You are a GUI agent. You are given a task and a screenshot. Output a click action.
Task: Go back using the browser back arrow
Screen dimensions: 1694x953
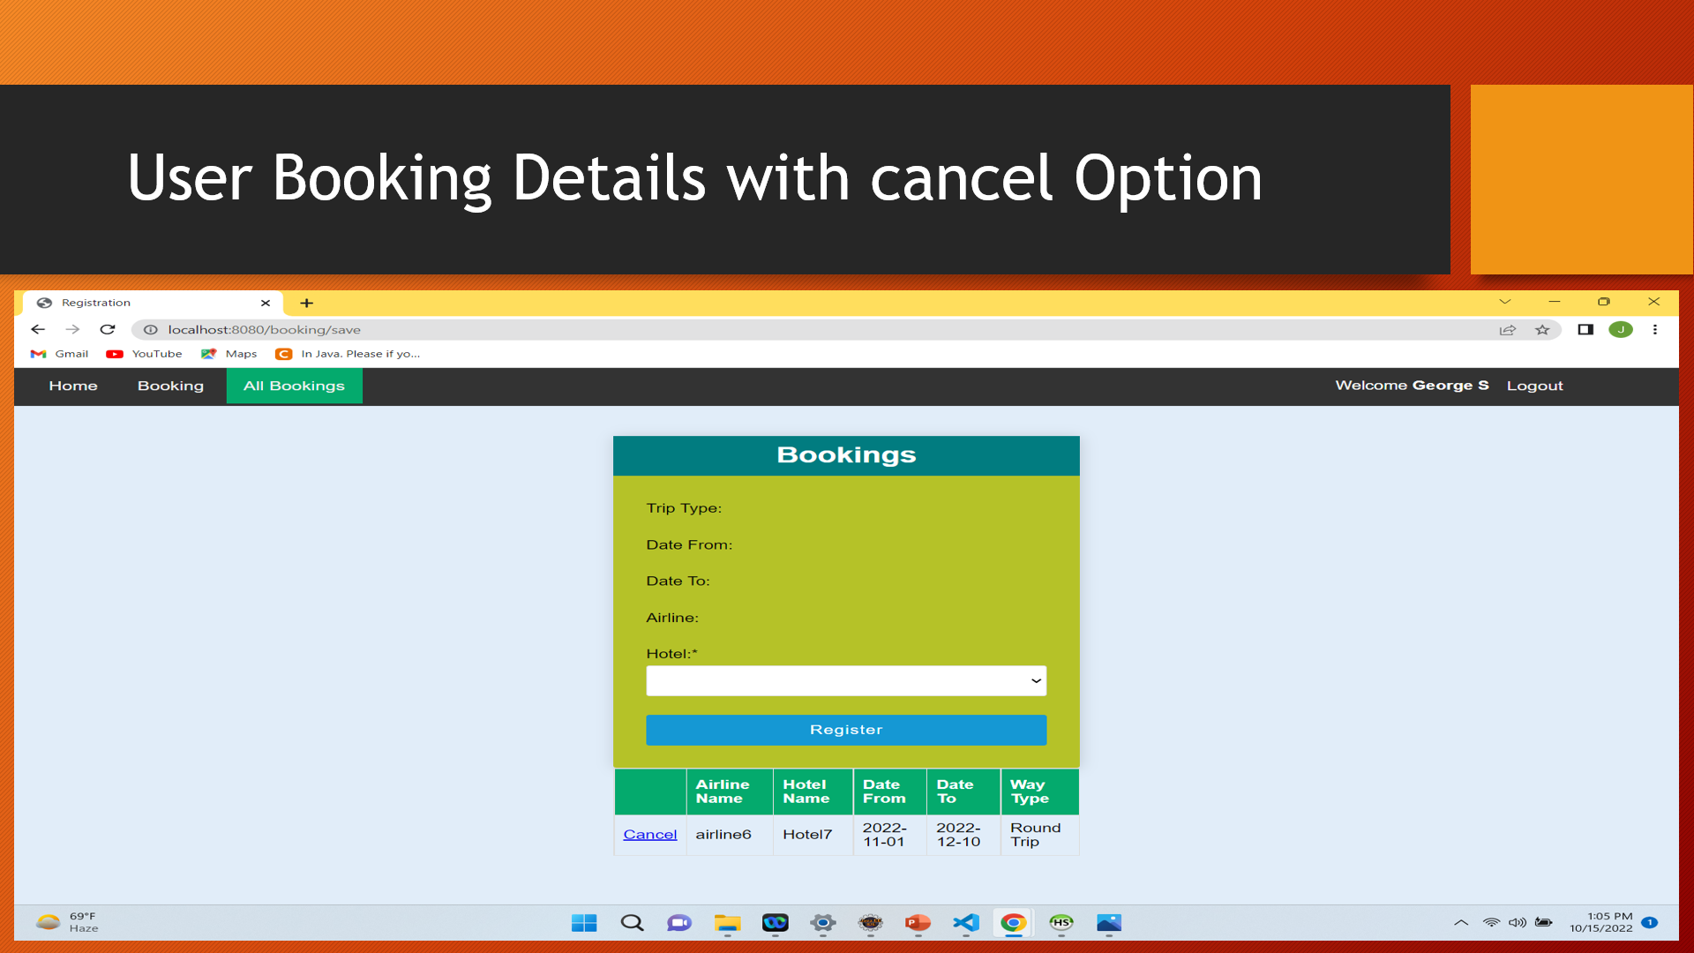point(38,329)
